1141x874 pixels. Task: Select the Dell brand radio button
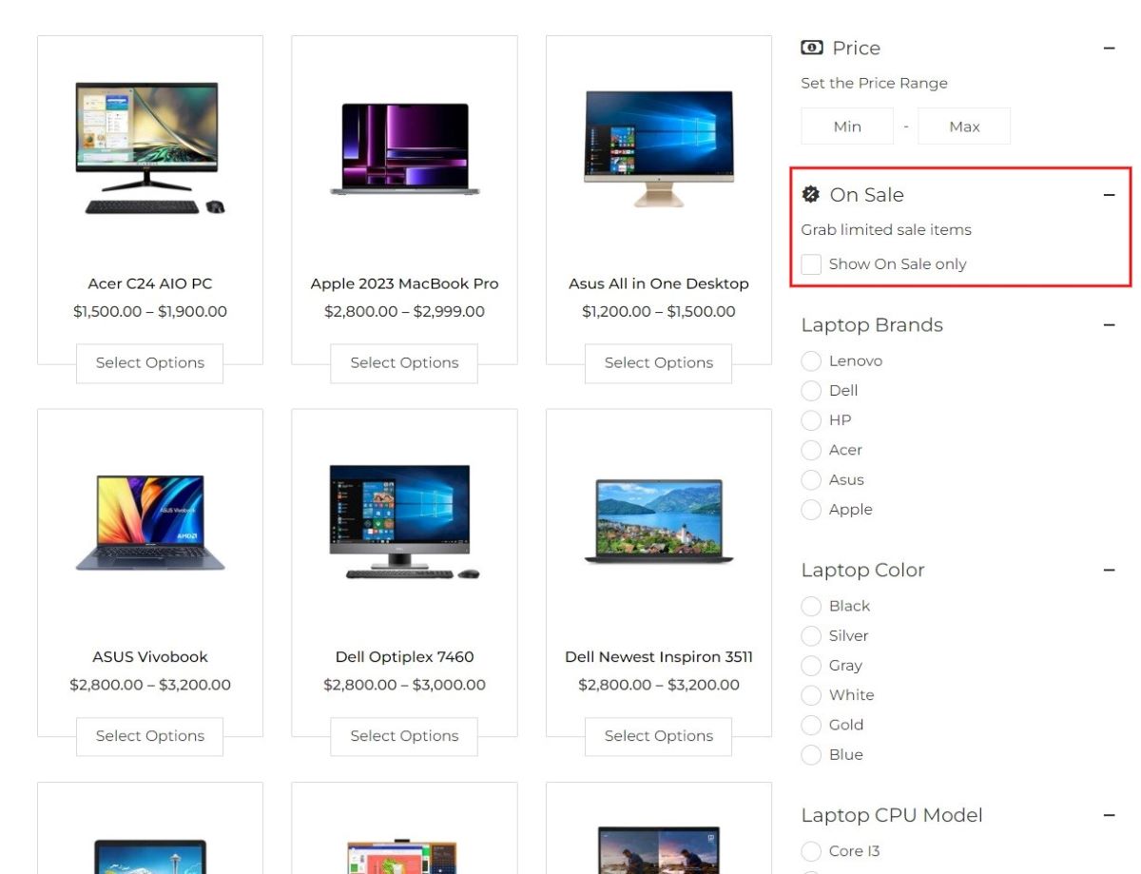pos(811,391)
